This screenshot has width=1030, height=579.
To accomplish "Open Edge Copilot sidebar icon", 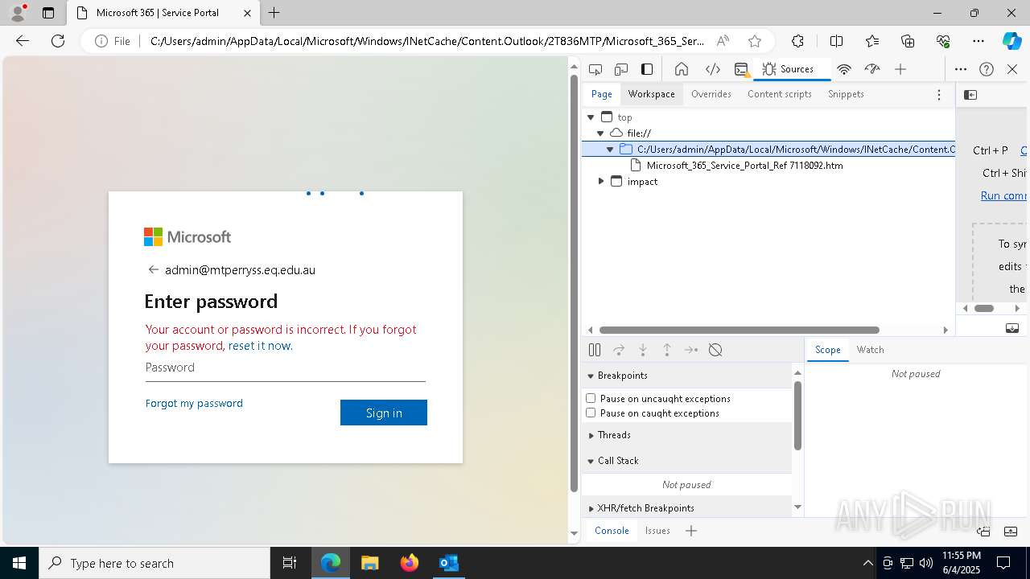I will click(x=1012, y=41).
